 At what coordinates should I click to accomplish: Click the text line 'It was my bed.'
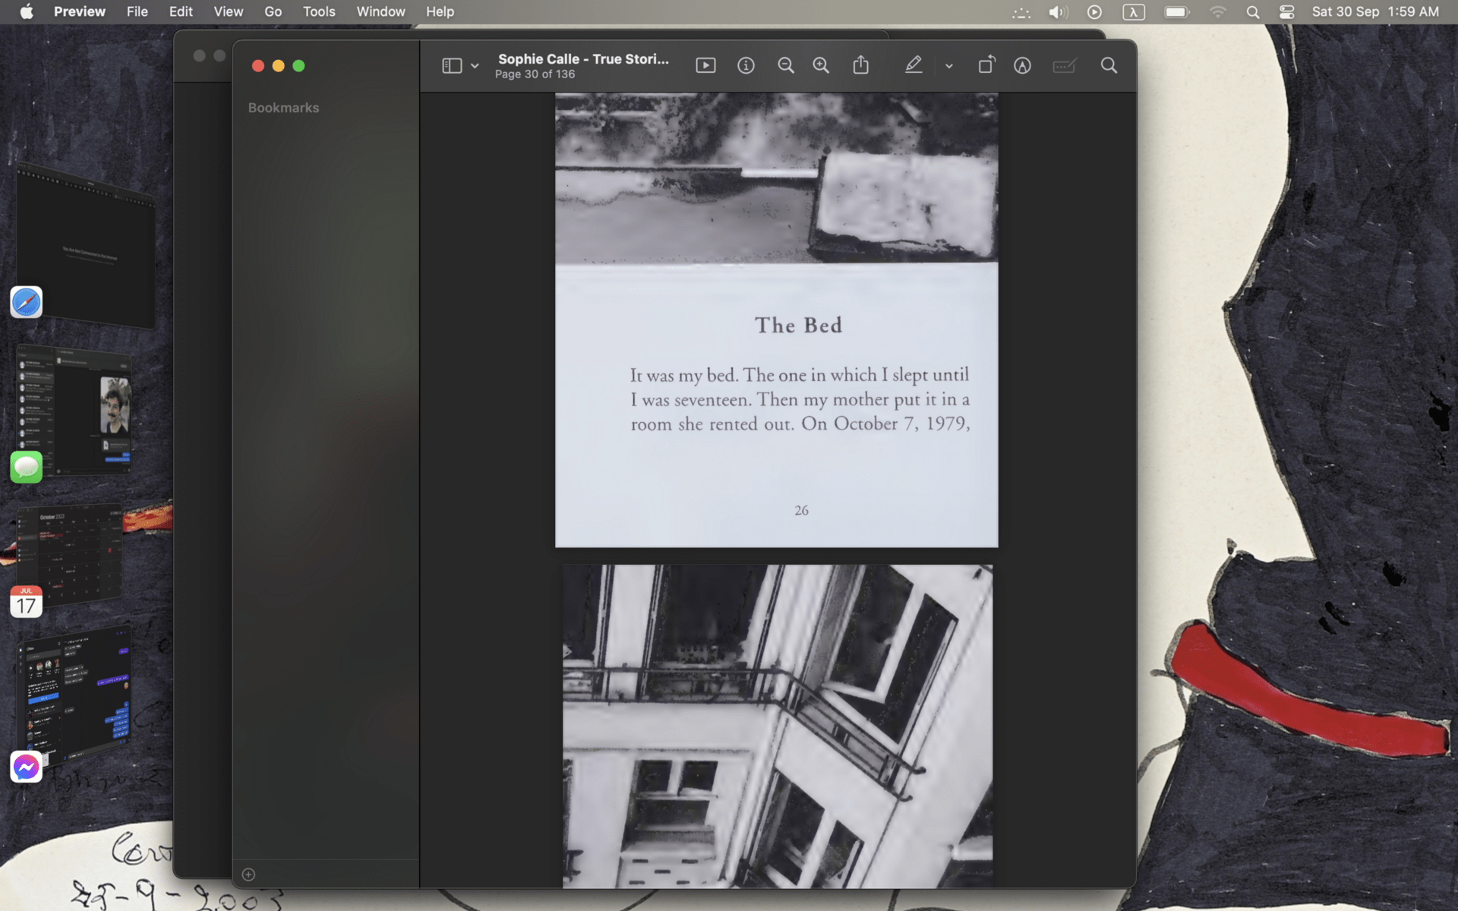[x=683, y=375]
